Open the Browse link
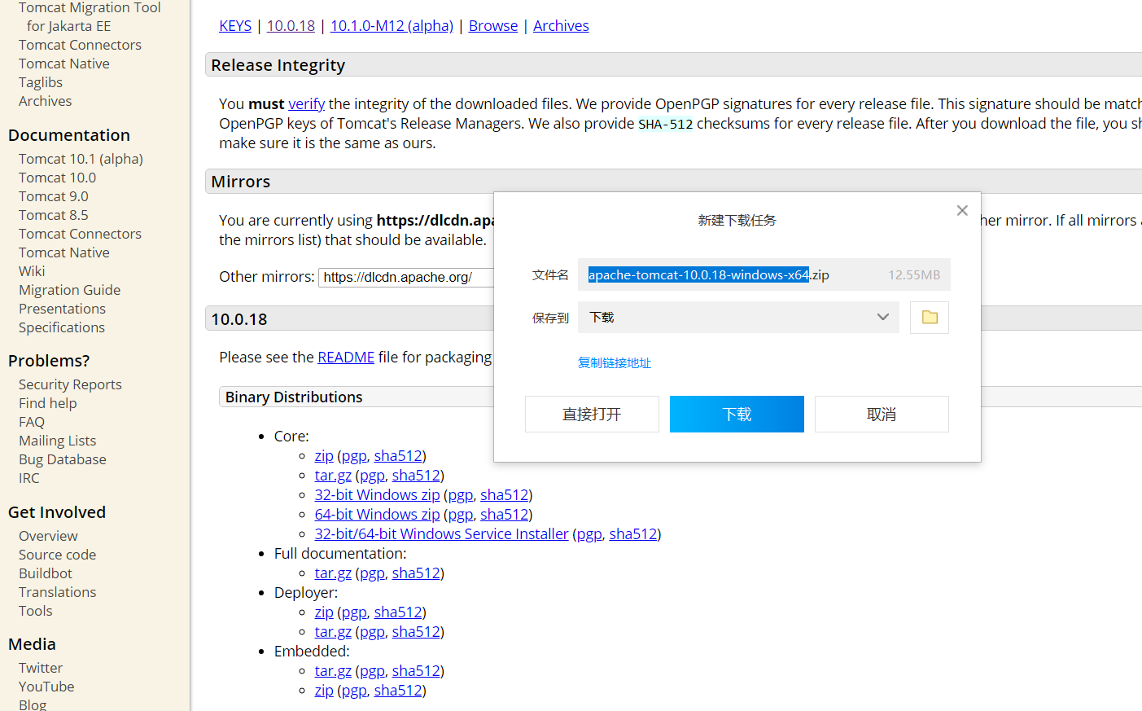 [x=493, y=25]
